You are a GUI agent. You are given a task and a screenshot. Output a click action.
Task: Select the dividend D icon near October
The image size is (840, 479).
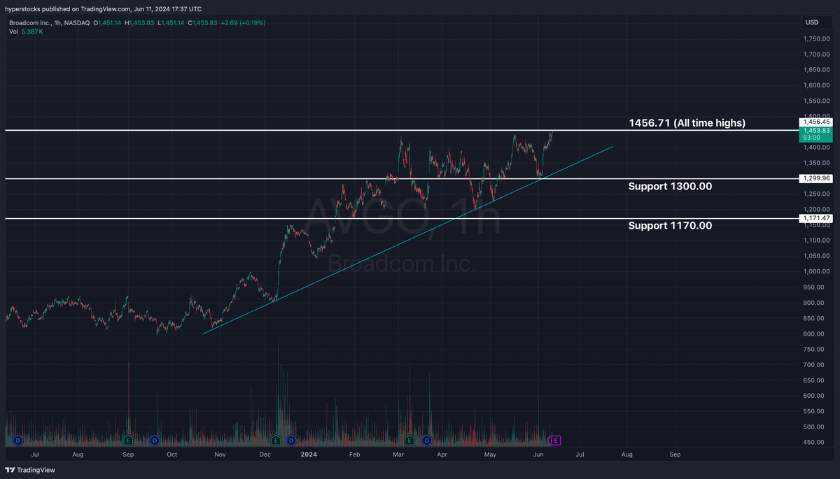(154, 441)
